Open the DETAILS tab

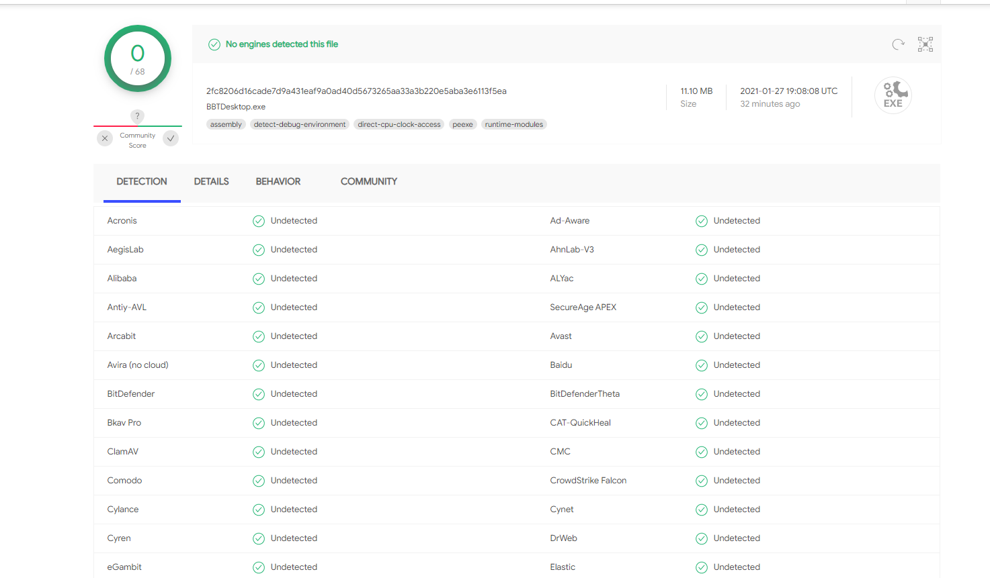point(212,182)
